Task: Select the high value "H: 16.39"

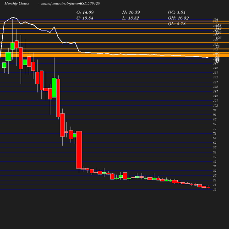Action: tap(131, 12)
